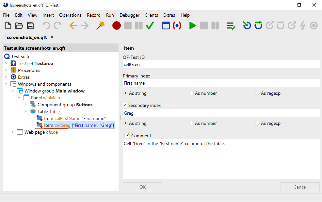Click the New test suite icon
Screen dimensions: 322x202
pyautogui.click(x=8, y=26)
